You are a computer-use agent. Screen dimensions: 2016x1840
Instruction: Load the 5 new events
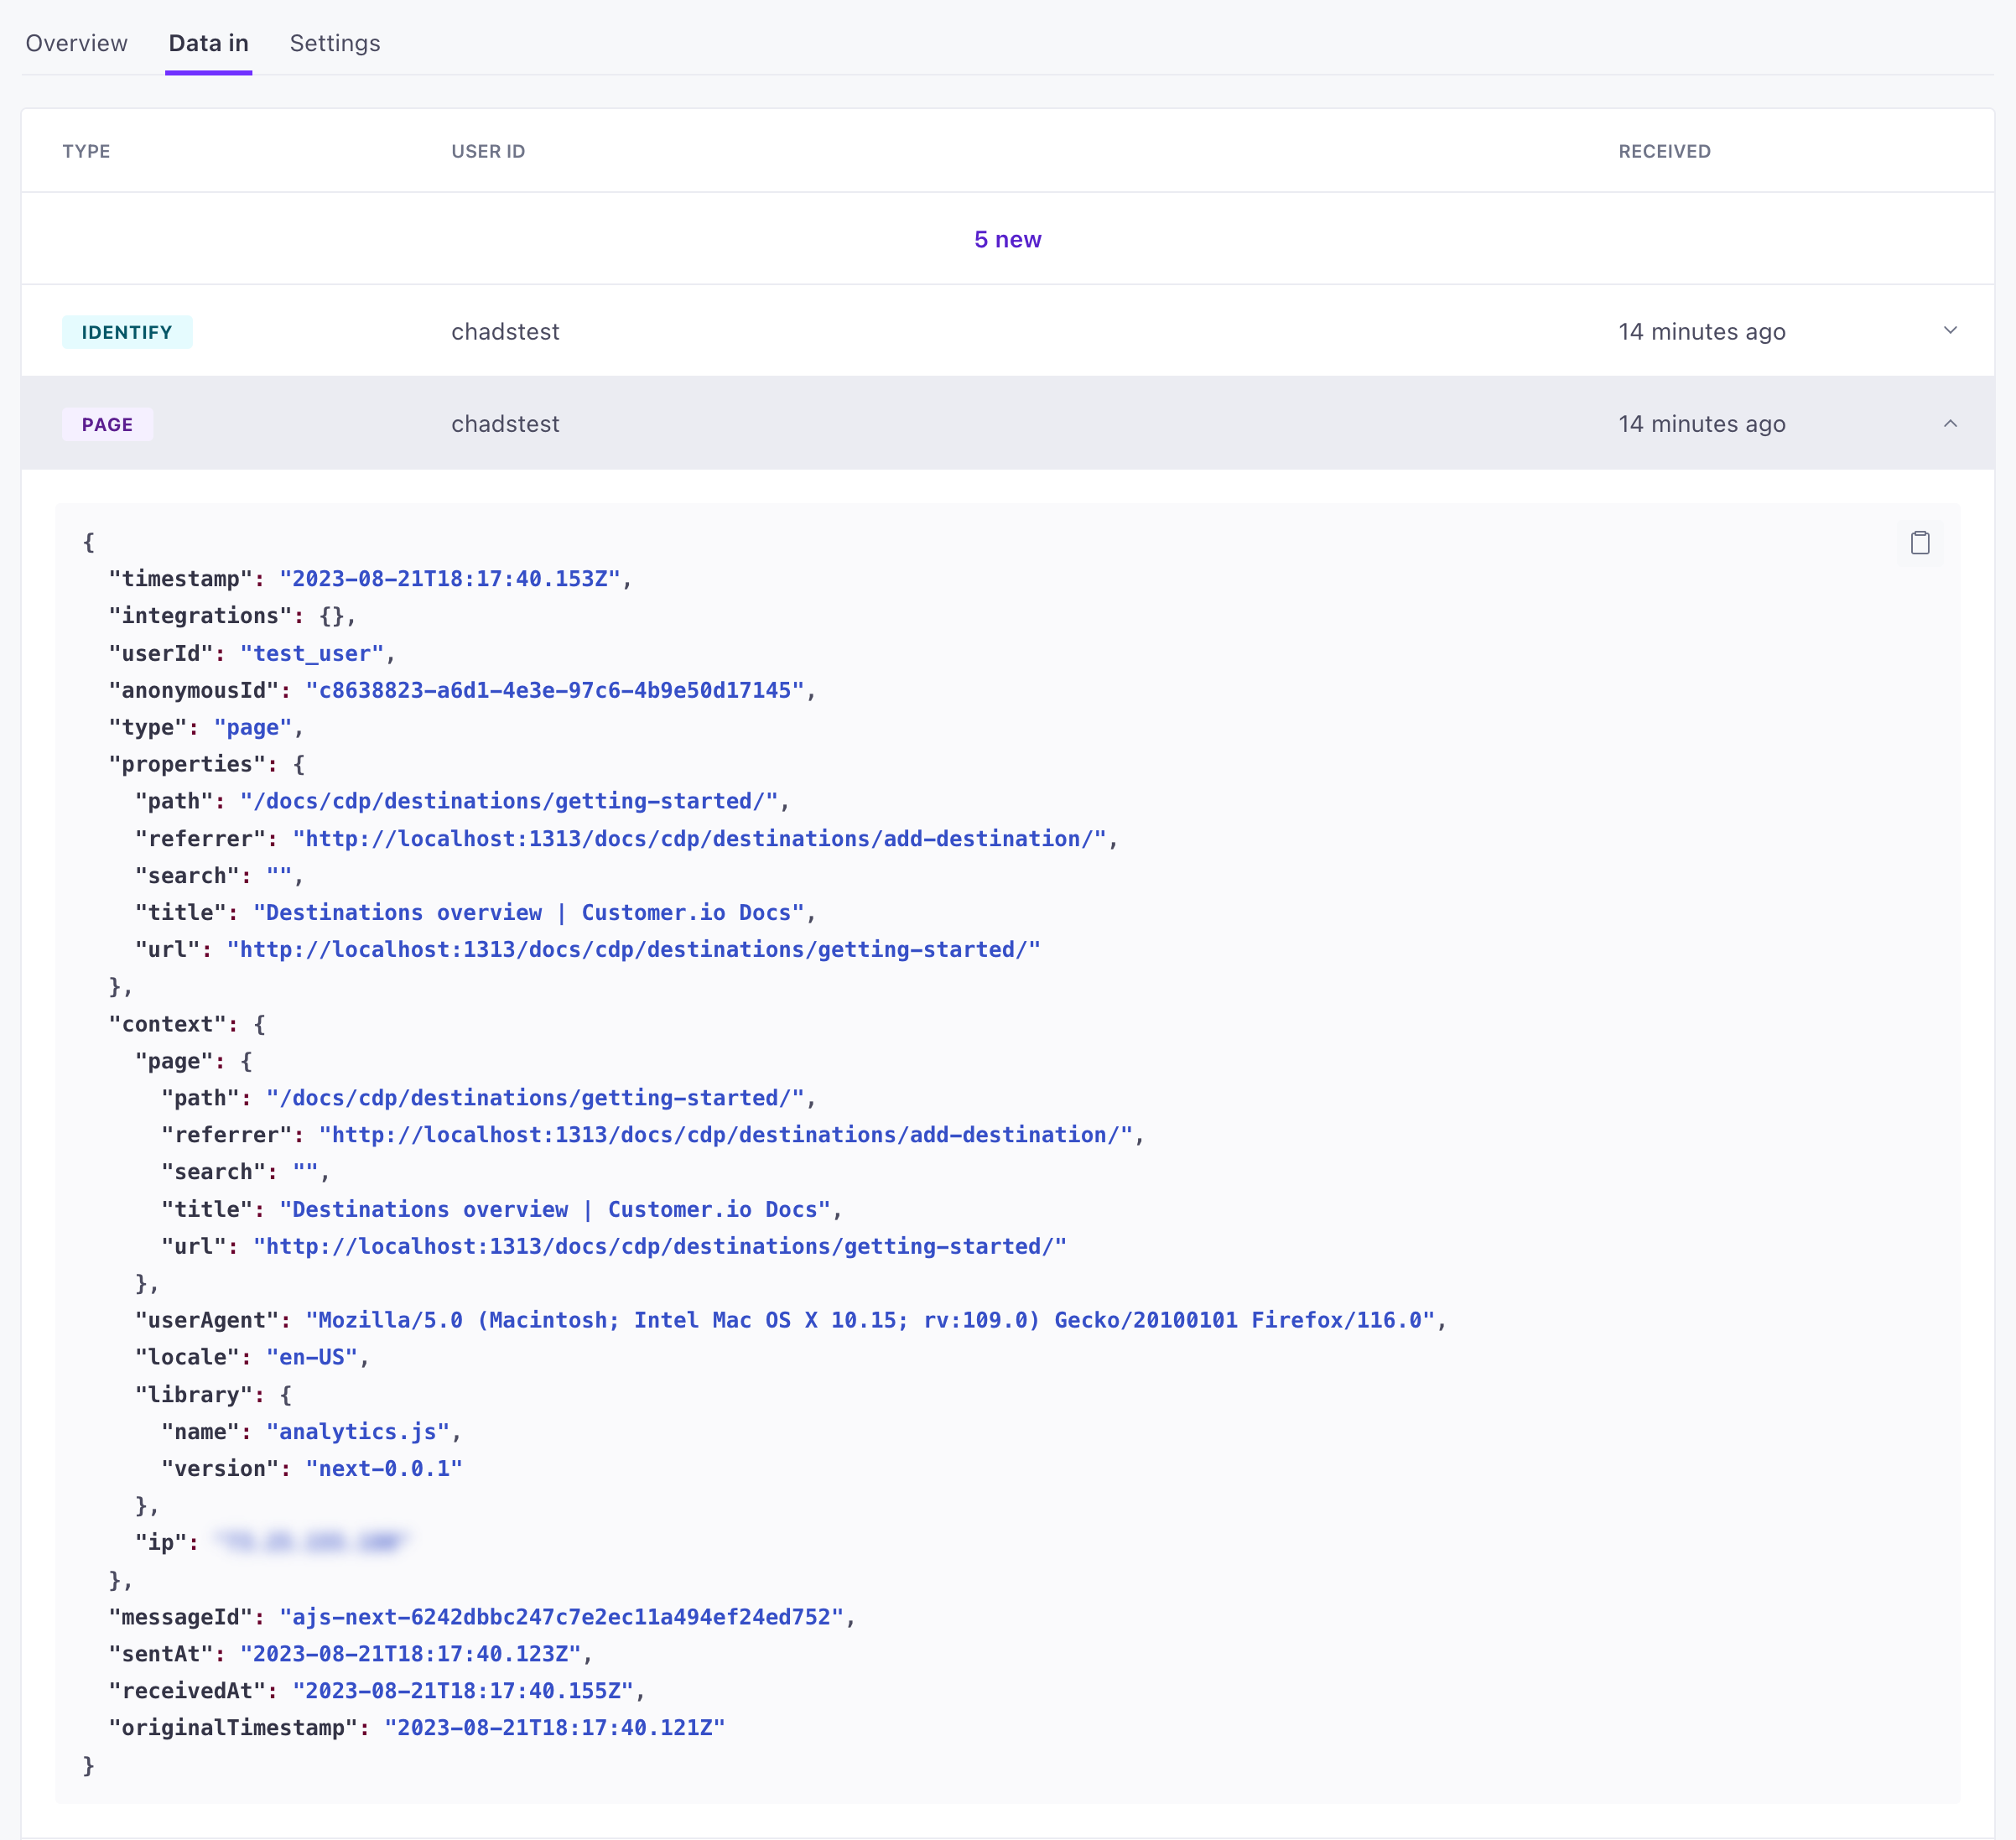pyautogui.click(x=1007, y=239)
